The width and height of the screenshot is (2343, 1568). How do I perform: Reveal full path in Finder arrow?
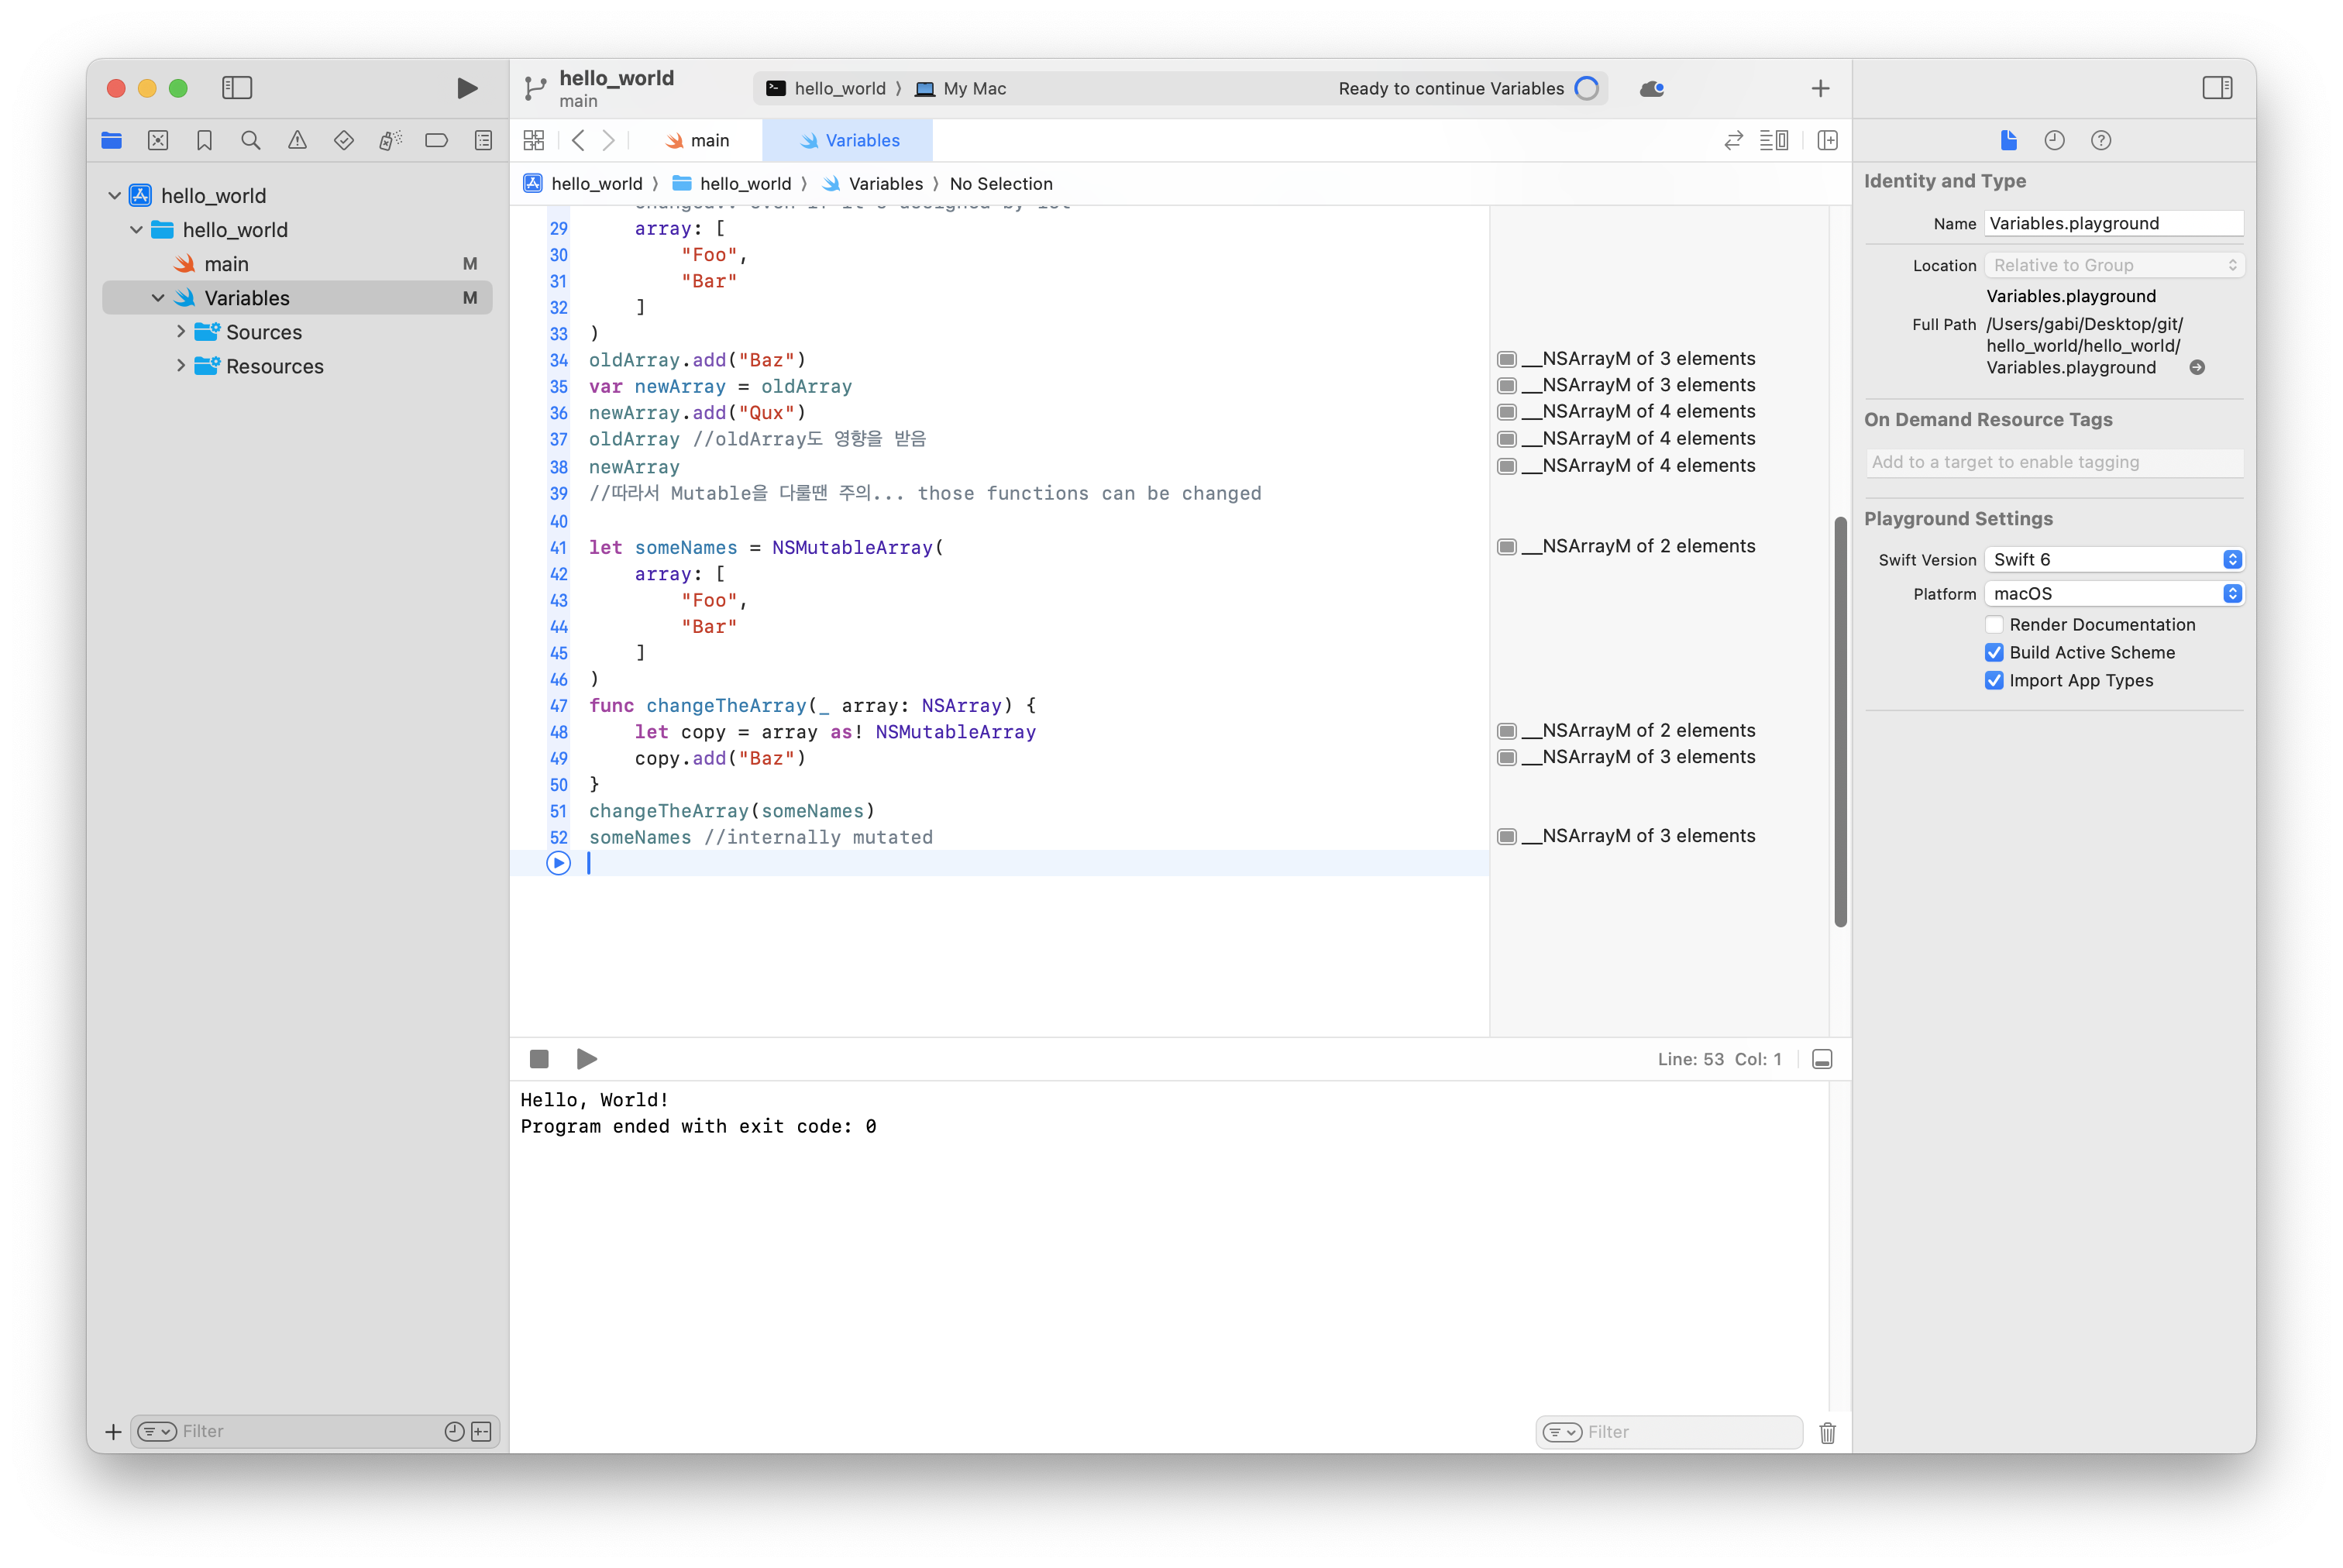(2197, 368)
